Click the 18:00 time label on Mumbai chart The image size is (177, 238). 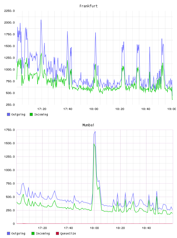pyautogui.click(x=94, y=228)
